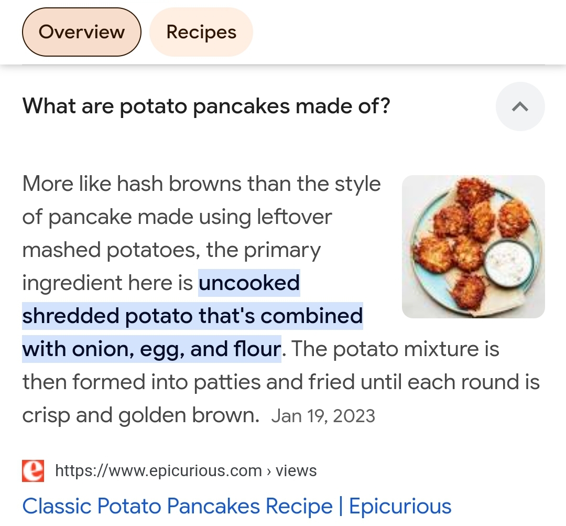566x526 pixels.
Task: Click the highlighted word "uncooked"
Action: click(249, 283)
